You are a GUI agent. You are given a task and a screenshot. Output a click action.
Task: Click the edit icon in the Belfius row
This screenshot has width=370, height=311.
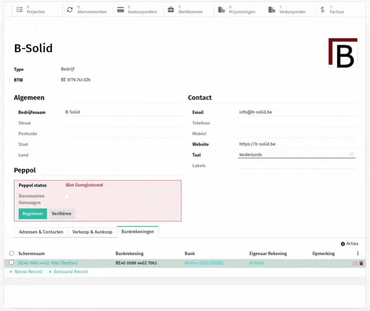355,263
